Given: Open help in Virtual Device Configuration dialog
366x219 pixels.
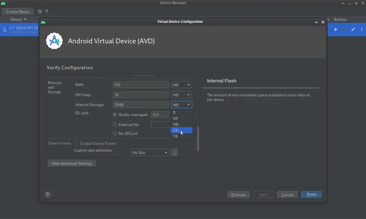Looking at the screenshot, I should (47, 194).
